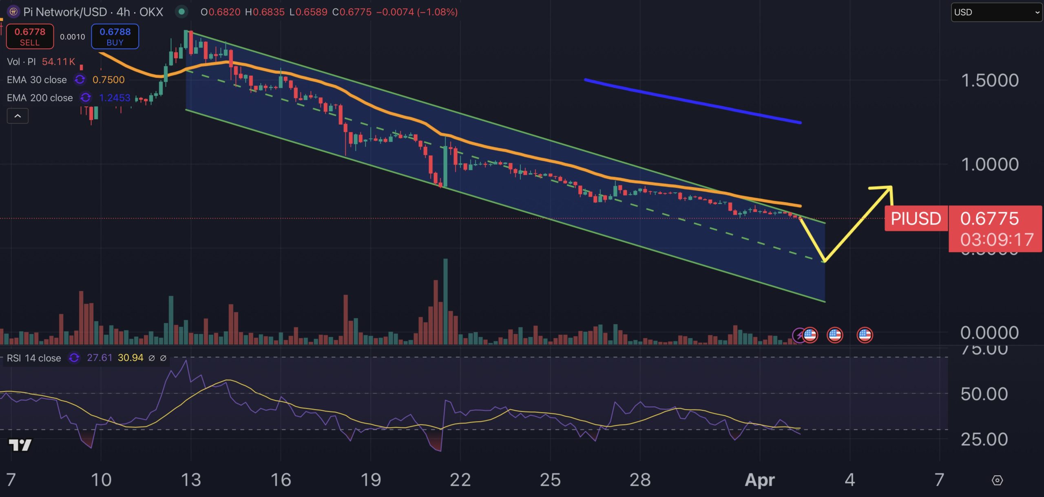Screen dimensions: 1044x497
Task: Click the orange EMA 30 value 0.7500
Action: pyautogui.click(x=108, y=80)
